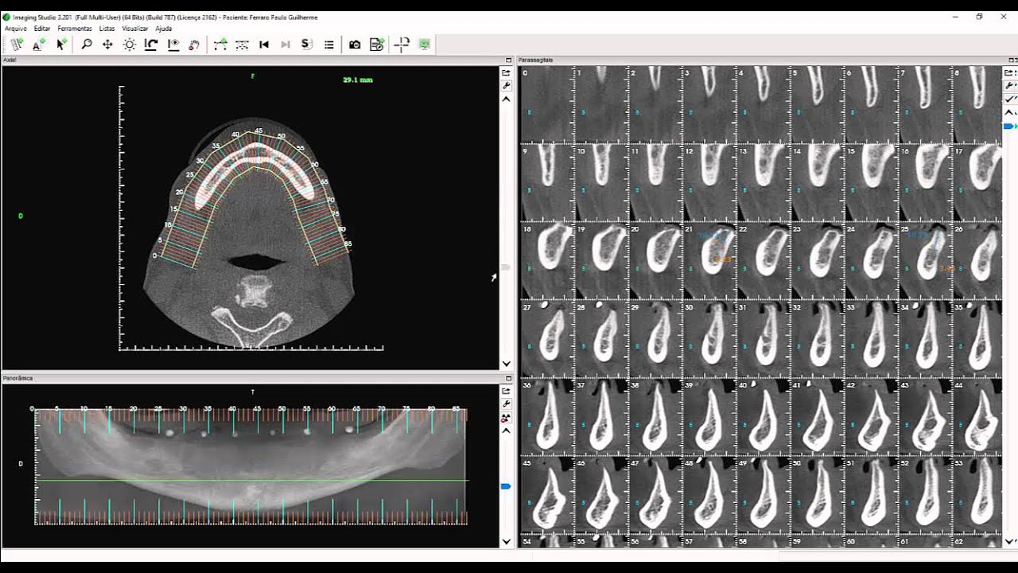Open the Ajuda menu

pyautogui.click(x=163, y=29)
